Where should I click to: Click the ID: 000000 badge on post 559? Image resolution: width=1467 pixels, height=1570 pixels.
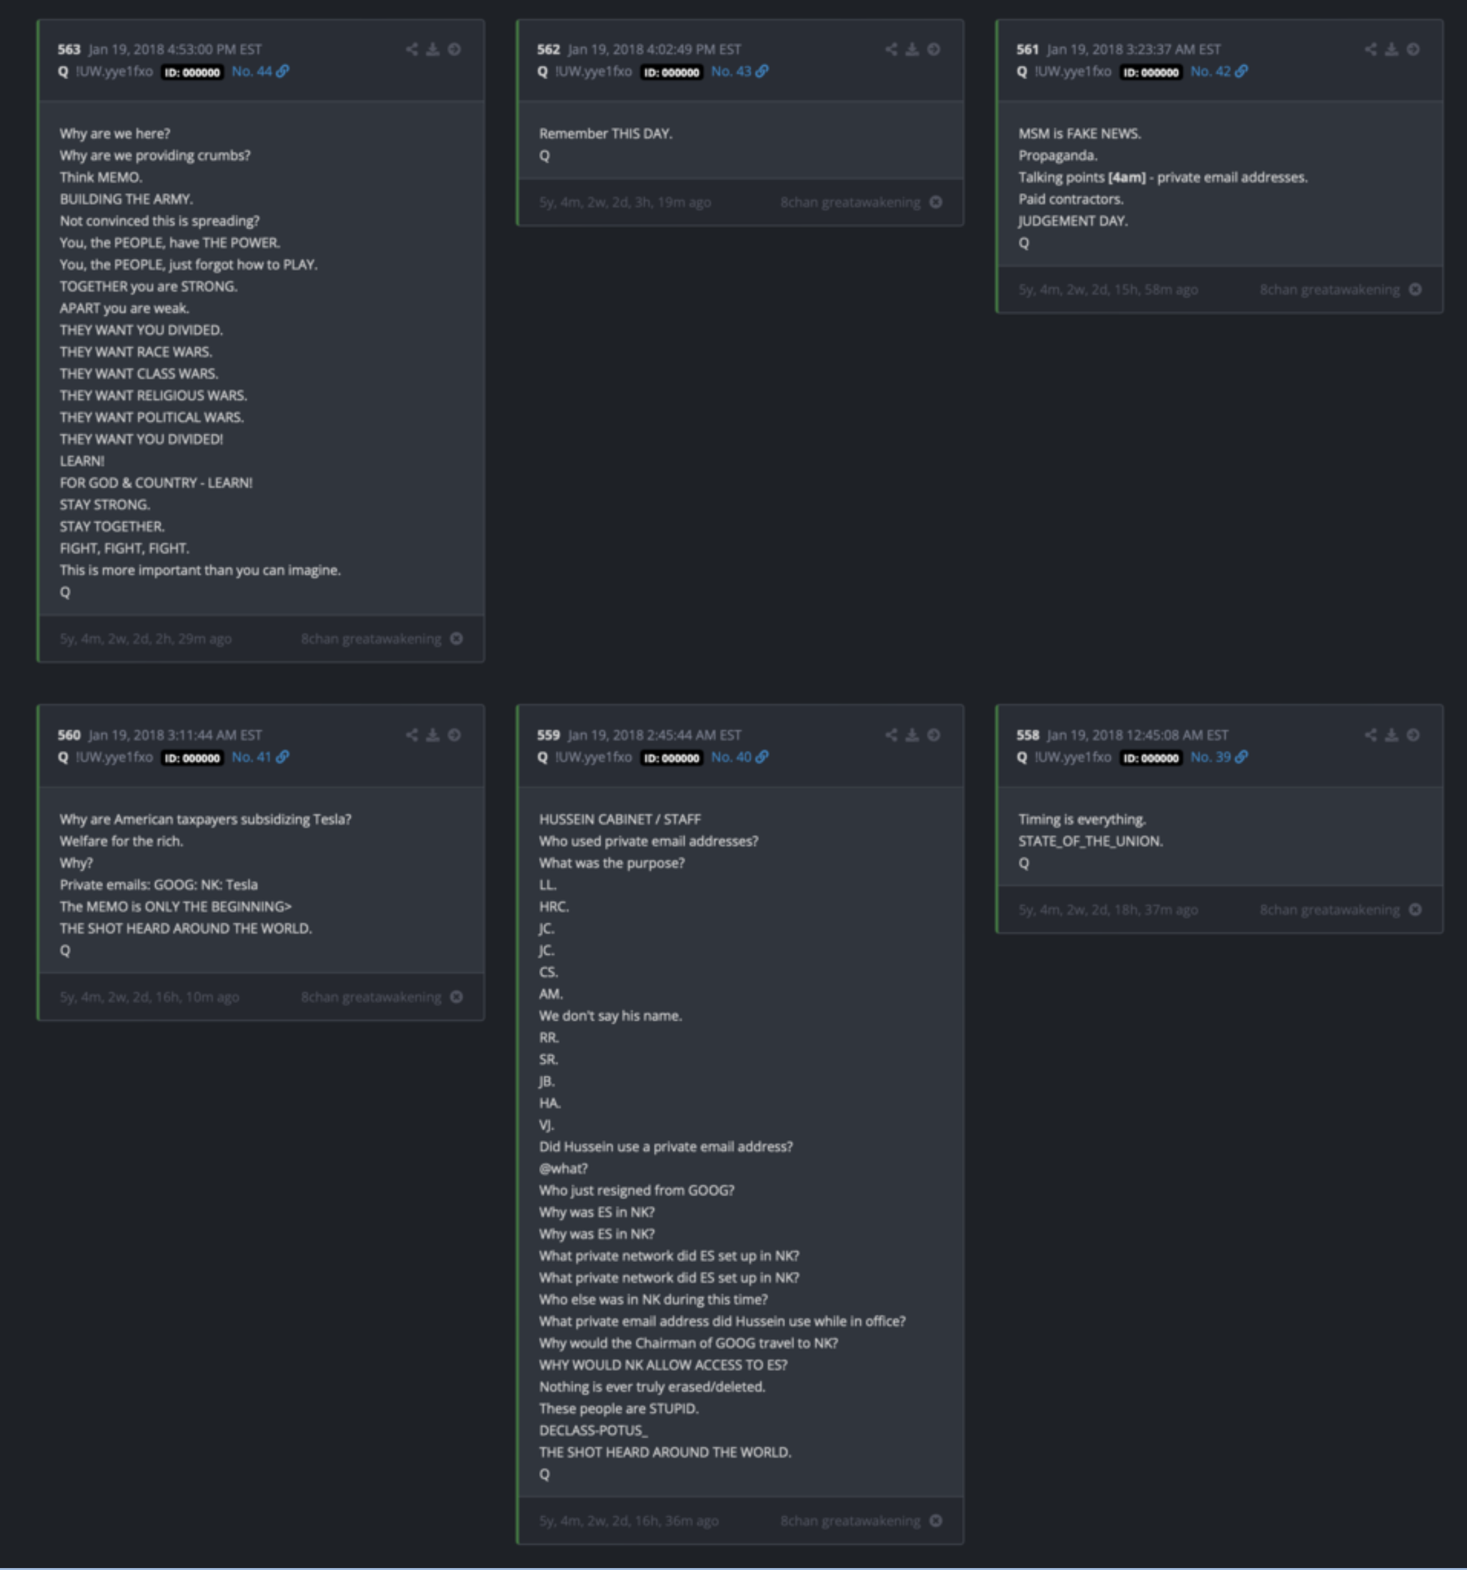click(x=672, y=758)
